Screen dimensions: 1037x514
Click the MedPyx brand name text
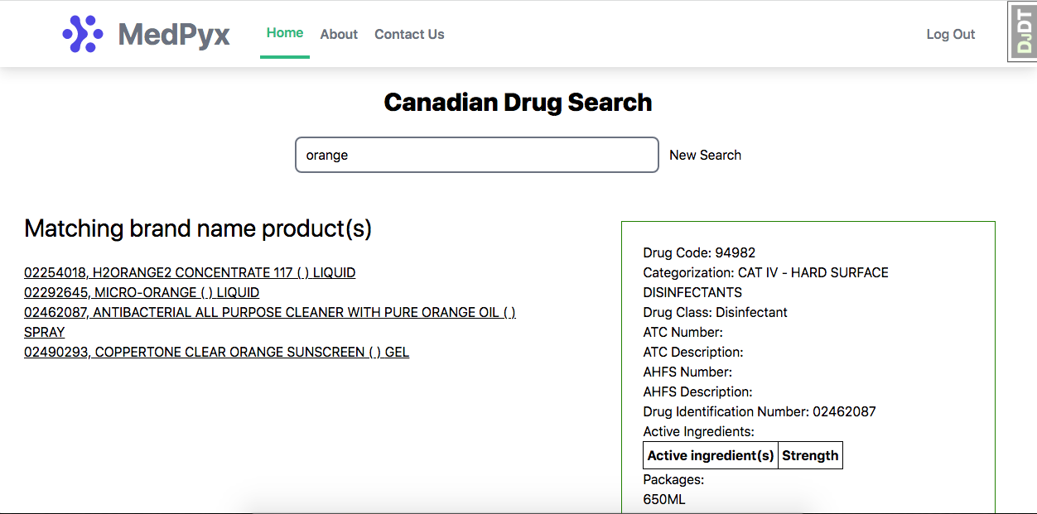pos(174,35)
